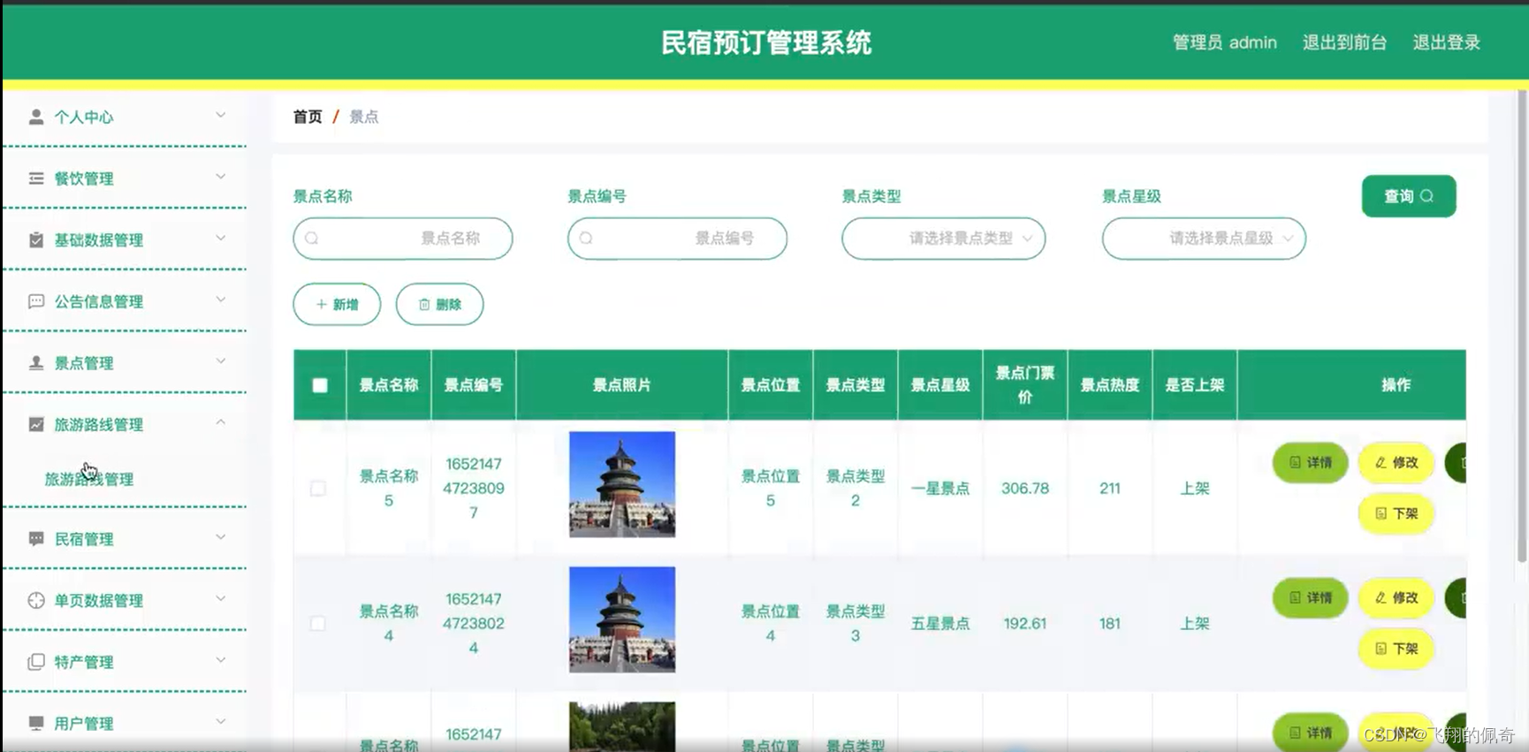Click the 景点管理 stamp icon
The height and width of the screenshot is (752, 1529).
[x=36, y=363]
